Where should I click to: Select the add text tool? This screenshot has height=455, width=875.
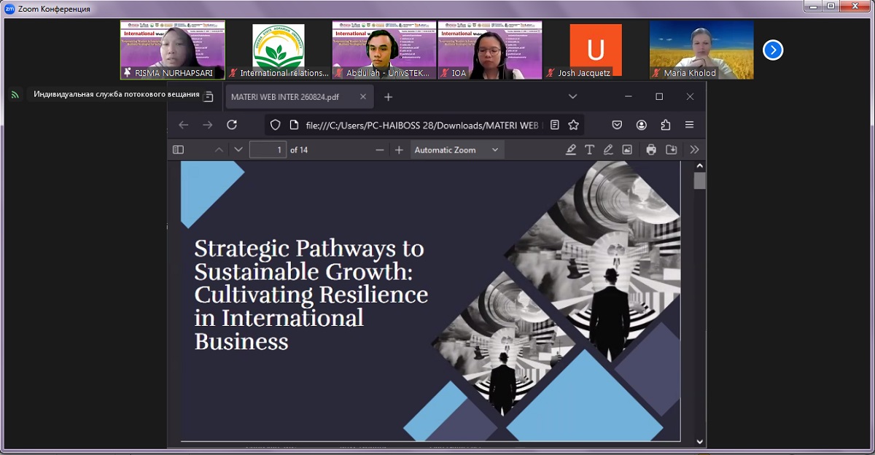click(x=590, y=149)
